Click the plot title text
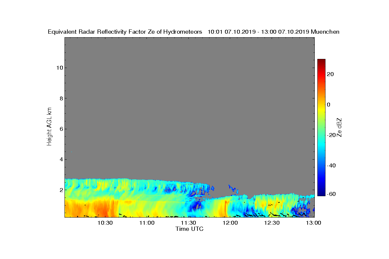 [194, 32]
